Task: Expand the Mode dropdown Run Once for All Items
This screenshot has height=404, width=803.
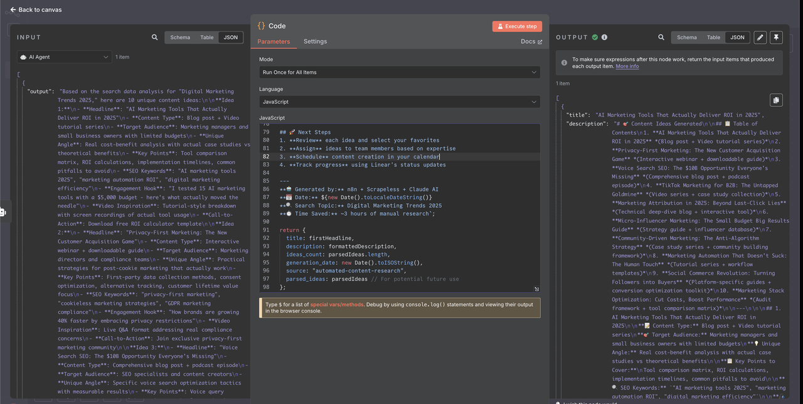Action: (400, 72)
